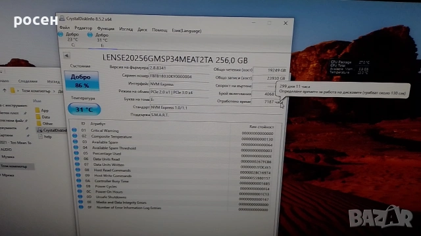Click the Data Units Written status circle

tap(78, 164)
